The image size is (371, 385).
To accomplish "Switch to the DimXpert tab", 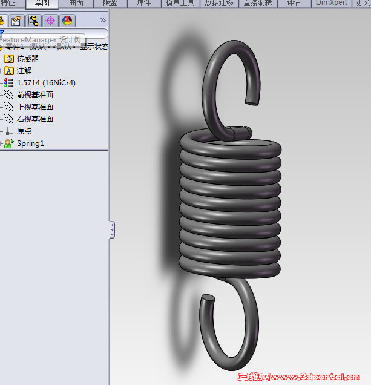I will (x=331, y=4).
